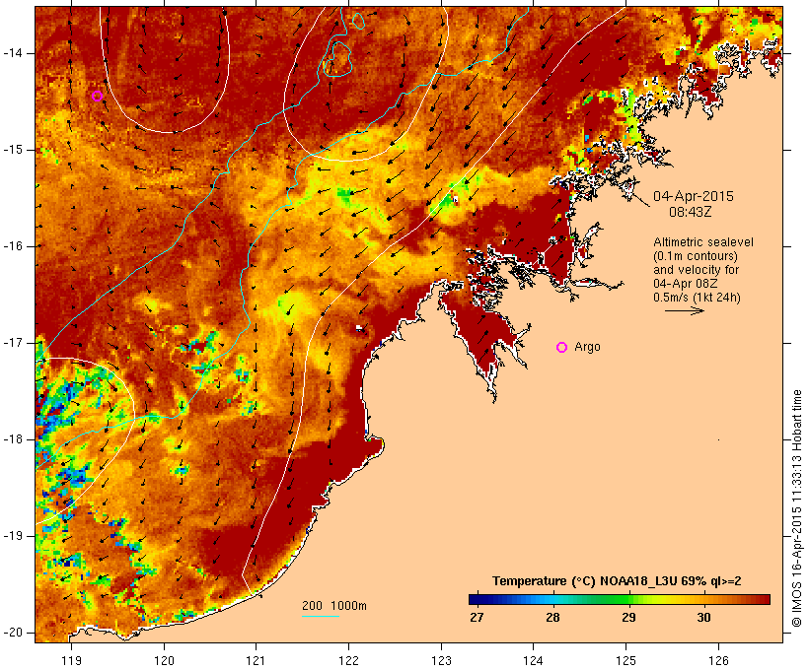Image resolution: width=809 pixels, height=670 pixels.
Task: Click the magenta Argo legend circle
Action: point(562,348)
